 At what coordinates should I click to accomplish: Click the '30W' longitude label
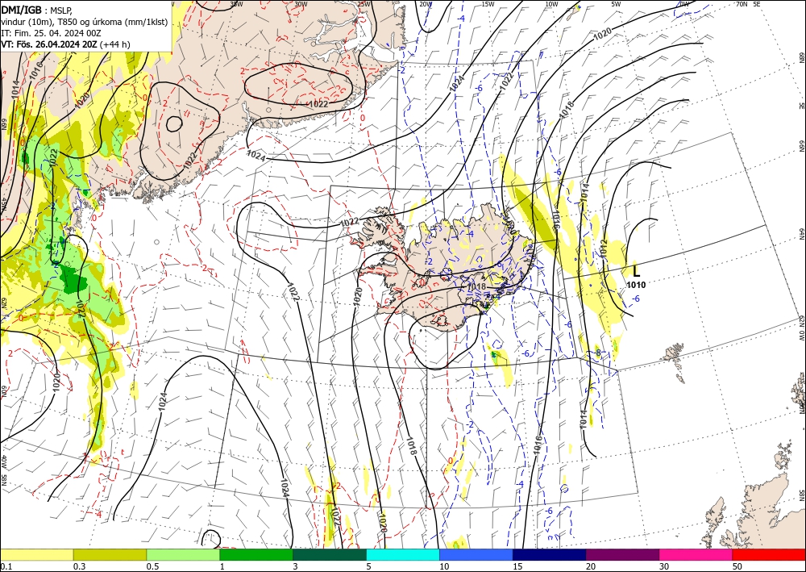[x=301, y=3]
